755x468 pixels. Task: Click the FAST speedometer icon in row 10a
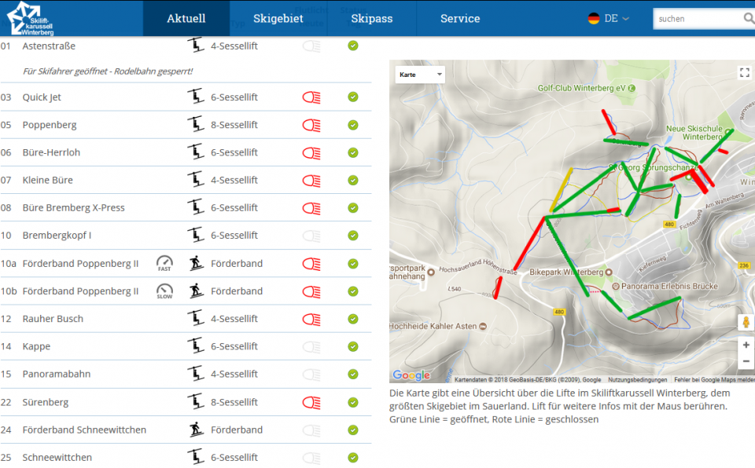click(164, 263)
